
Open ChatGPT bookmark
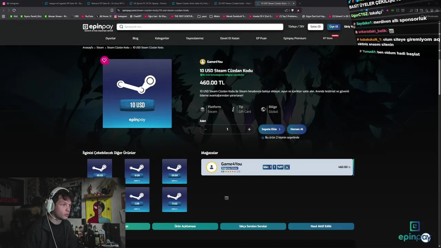click(x=135, y=16)
